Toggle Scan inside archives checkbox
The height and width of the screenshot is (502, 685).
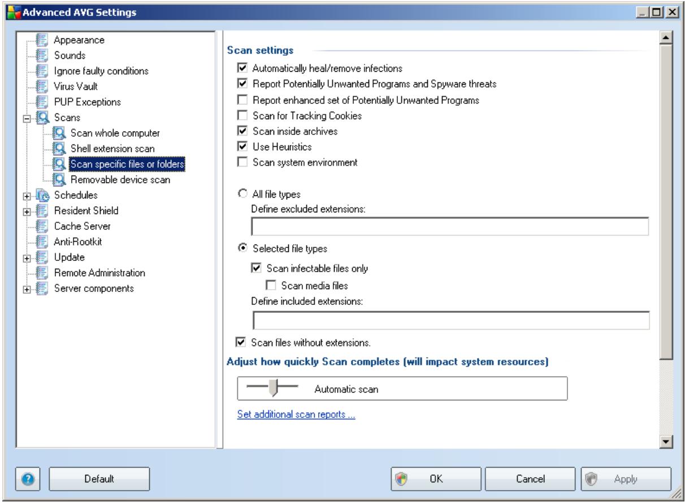[242, 132]
